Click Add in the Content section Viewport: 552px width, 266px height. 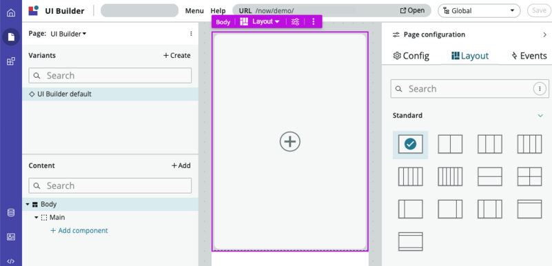click(181, 165)
